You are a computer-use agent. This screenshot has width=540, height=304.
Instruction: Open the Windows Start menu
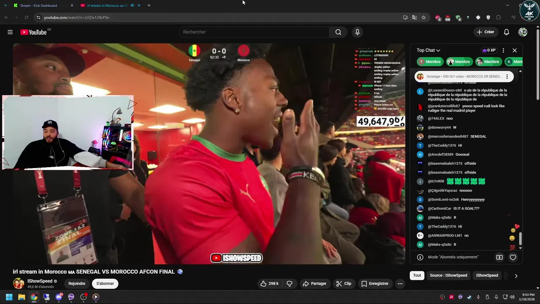click(x=9, y=297)
